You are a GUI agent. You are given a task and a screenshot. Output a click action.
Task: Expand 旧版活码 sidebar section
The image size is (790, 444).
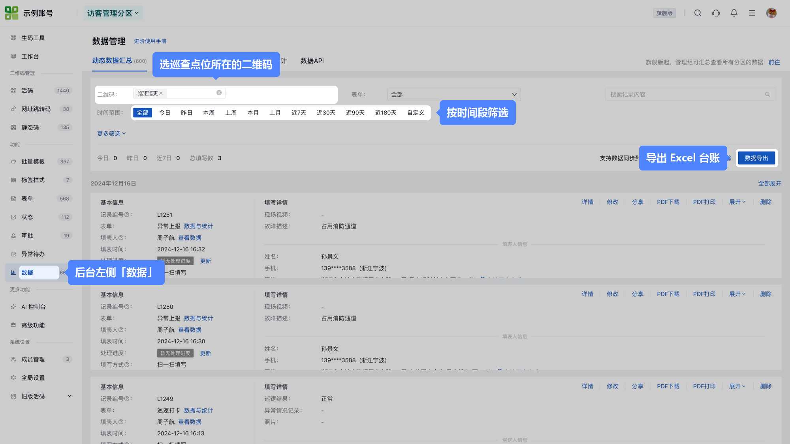point(39,396)
